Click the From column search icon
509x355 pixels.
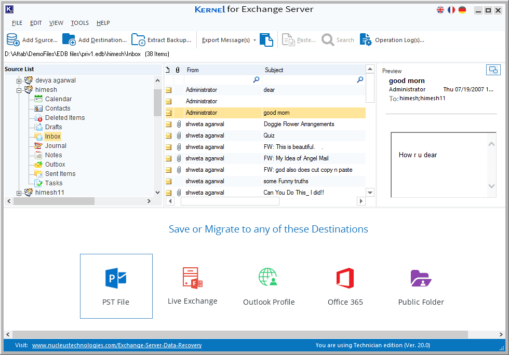[256, 79]
